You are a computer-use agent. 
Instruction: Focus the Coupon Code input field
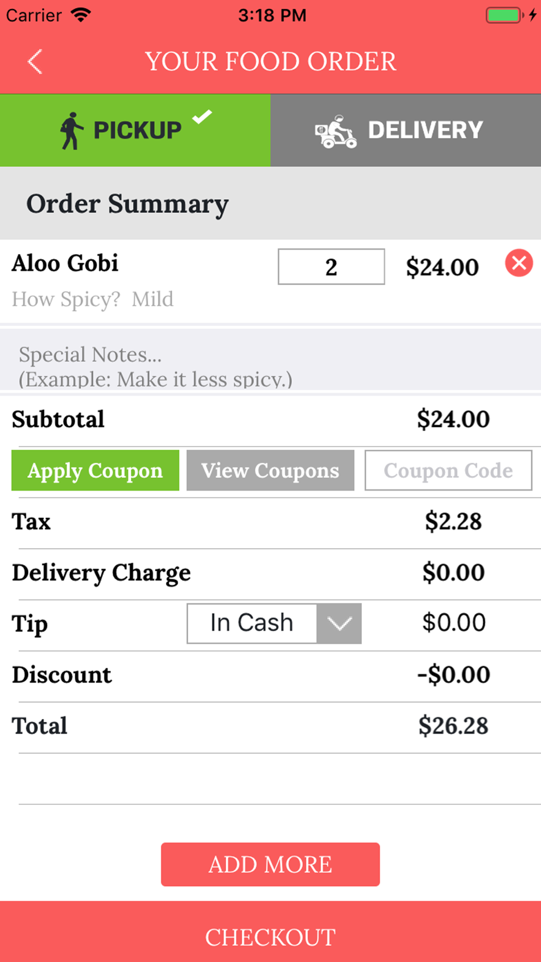point(448,470)
